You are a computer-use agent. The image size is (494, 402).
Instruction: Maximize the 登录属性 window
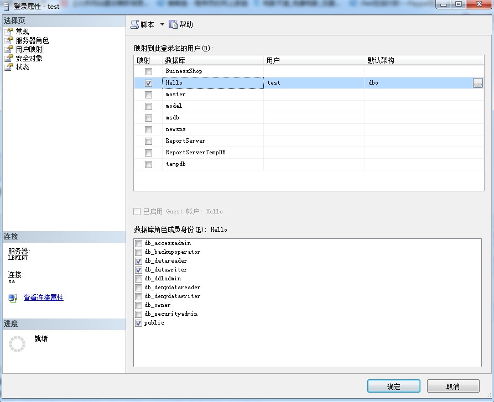point(459,4)
